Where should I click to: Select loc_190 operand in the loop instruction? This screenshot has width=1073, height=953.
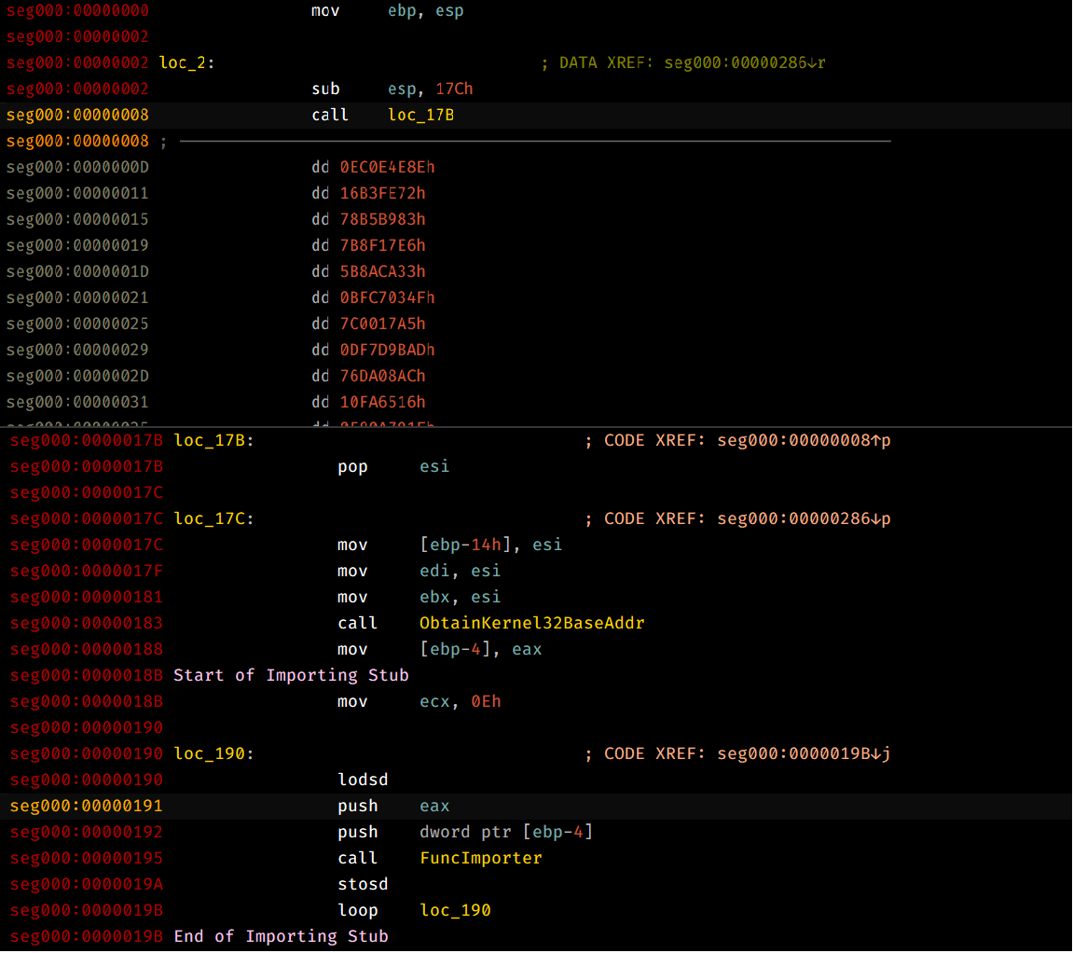click(x=455, y=910)
